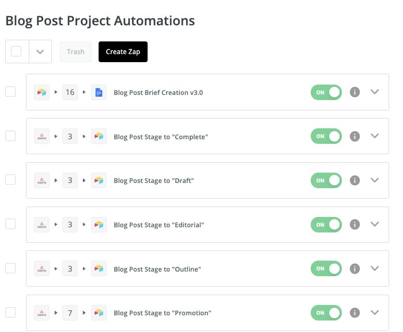403x332 pixels.
Task: Open the select-all dropdown arrow
Action: point(40,52)
